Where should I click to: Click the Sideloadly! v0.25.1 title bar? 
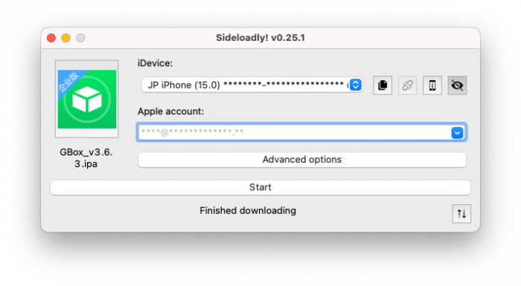[x=260, y=38]
